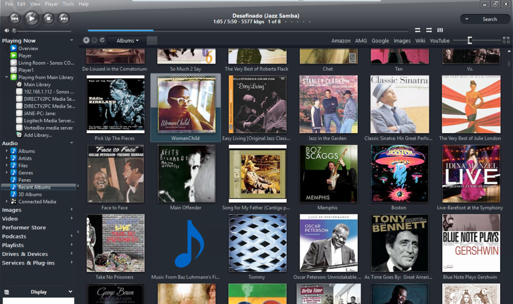Click the YouTube link
The image size is (513, 304).
(439, 41)
